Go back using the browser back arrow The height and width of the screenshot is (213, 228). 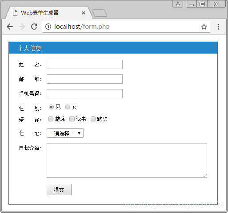(x=10, y=27)
